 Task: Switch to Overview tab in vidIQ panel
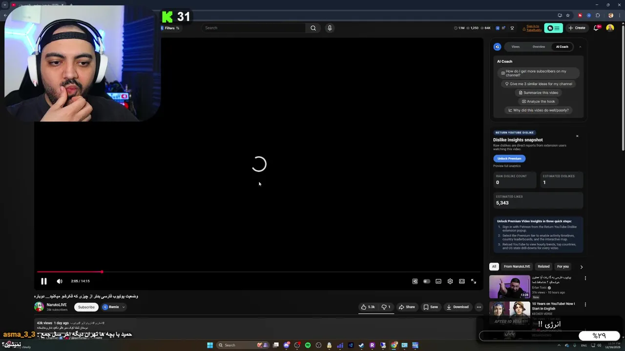click(539, 47)
